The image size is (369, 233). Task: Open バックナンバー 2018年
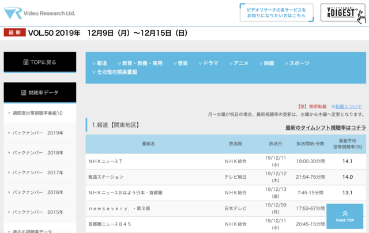(x=40, y=153)
